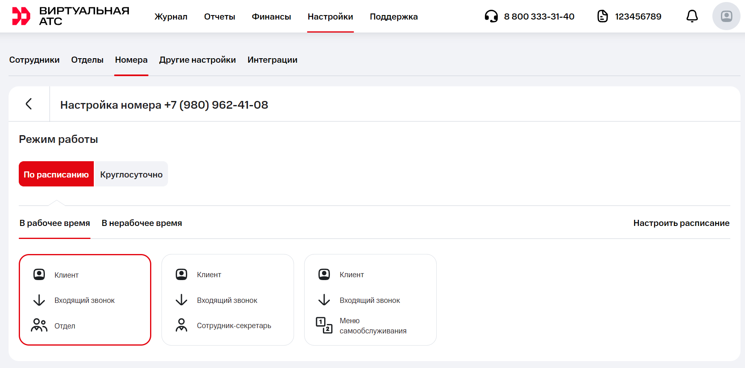Open the Финансы menu item
Image resolution: width=745 pixels, height=368 pixels.
coord(271,17)
